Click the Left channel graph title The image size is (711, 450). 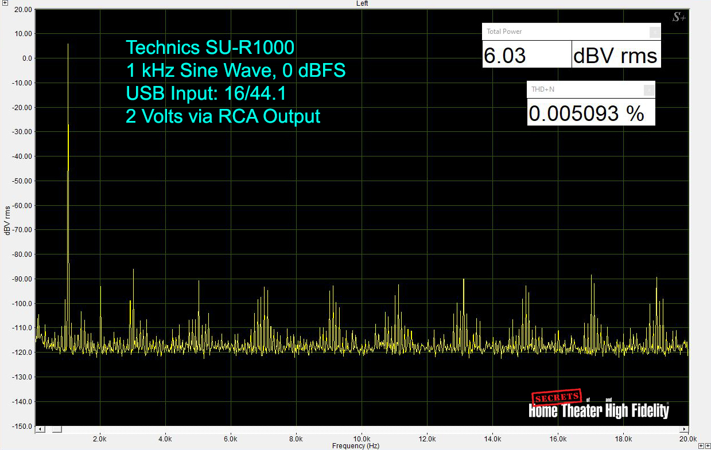click(x=362, y=3)
